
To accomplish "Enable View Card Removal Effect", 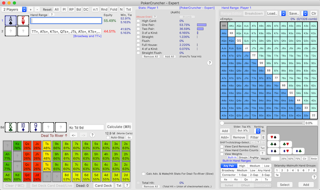I will click(x=222, y=146).
